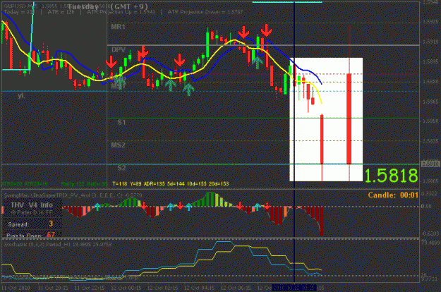Click the Stochastic indicator title

tap(58, 244)
